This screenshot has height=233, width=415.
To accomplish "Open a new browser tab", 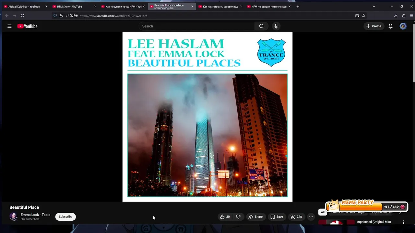I will pyautogui.click(x=298, y=6).
